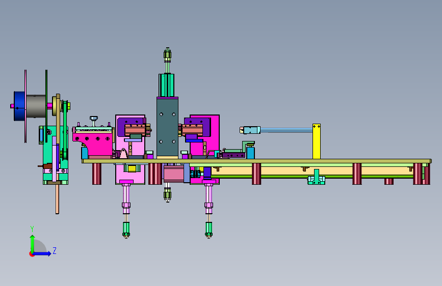Image resolution: width=442 pixels, height=286 pixels.
Task: Pick the light-blue horizontal cylinder rod
Action: (286, 130)
